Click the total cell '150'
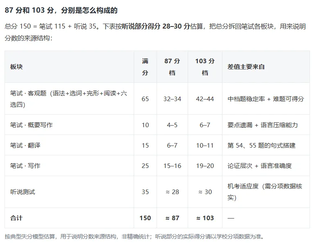This screenshot has width=312, height=243. point(145,218)
